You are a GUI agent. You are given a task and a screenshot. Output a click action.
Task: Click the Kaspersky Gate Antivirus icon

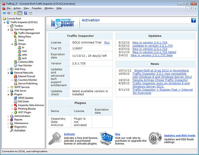coord(15,105)
